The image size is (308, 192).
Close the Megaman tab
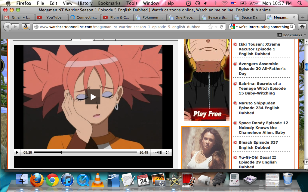coord(294,17)
